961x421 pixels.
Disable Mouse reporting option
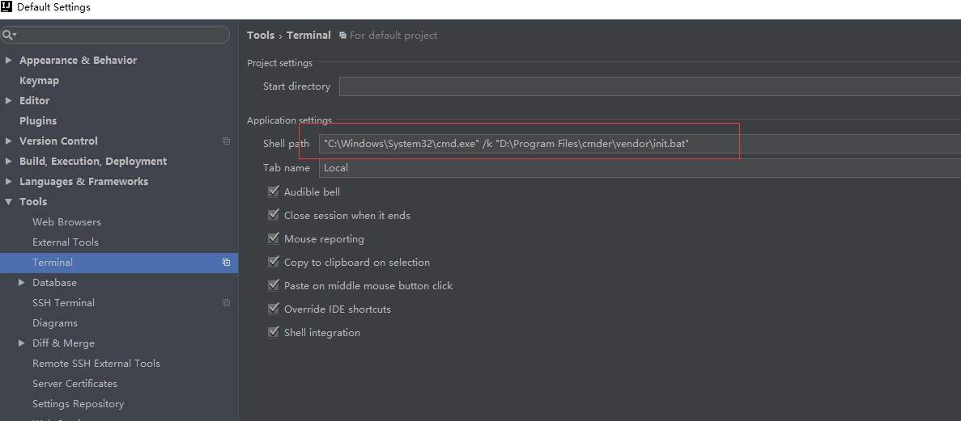click(x=274, y=238)
